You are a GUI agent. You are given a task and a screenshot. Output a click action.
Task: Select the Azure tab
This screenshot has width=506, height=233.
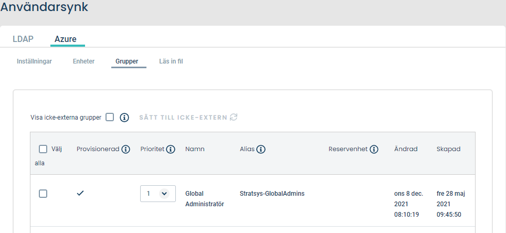tap(66, 39)
